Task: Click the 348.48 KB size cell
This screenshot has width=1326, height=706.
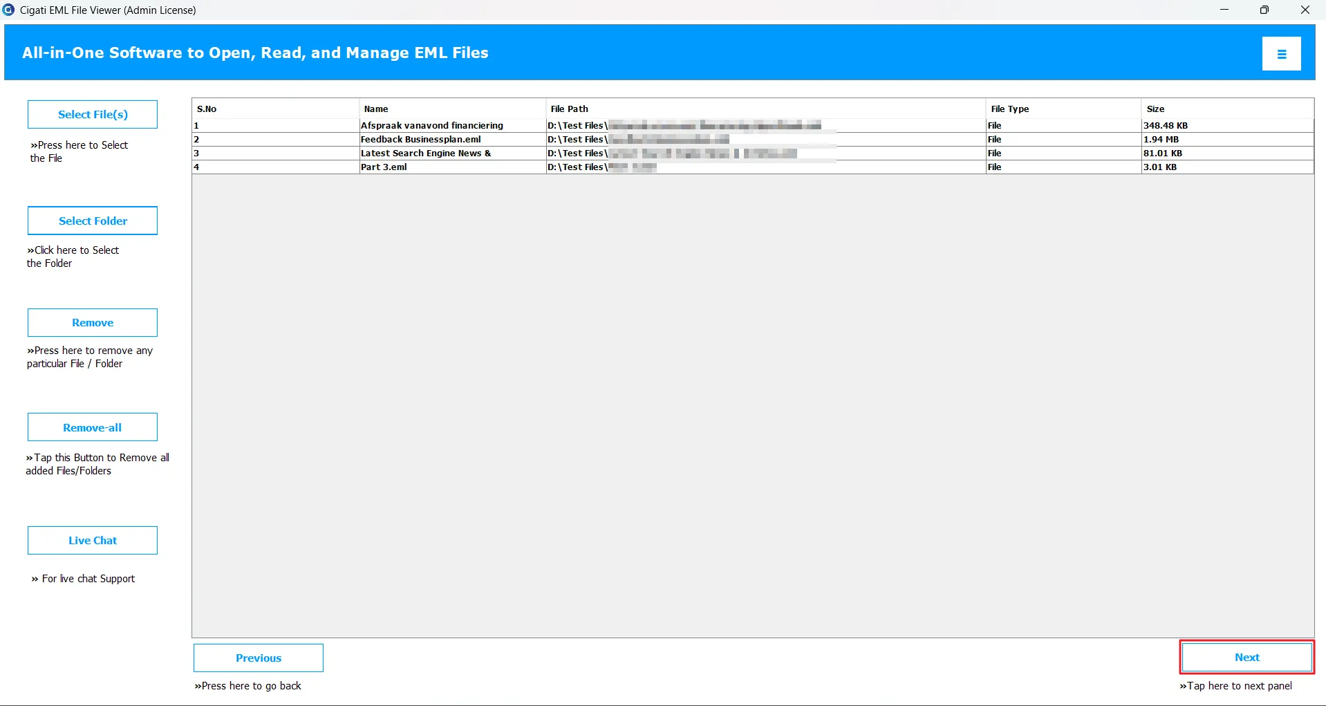Action: (1227, 126)
